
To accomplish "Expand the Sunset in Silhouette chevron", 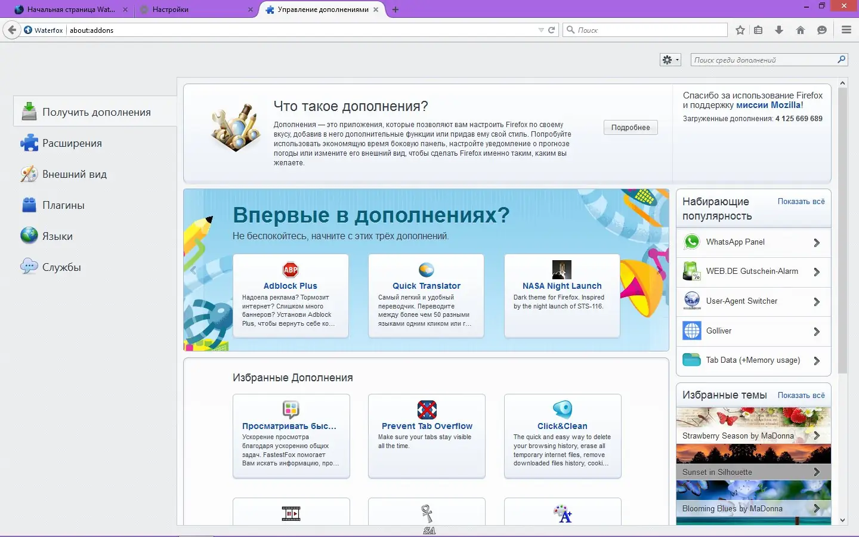I will (x=817, y=473).
